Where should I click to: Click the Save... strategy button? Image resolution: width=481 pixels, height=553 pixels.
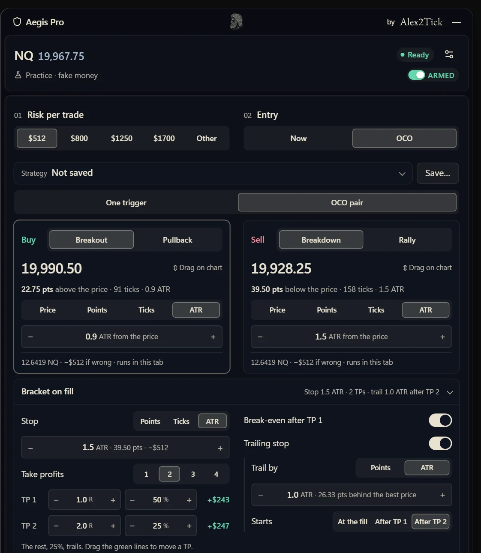(438, 173)
